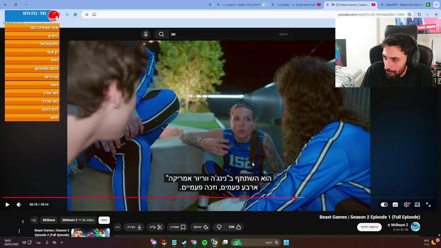This screenshot has width=441, height=248.
Task: Expand the system tray hidden icons chevron
Action: coord(62,242)
